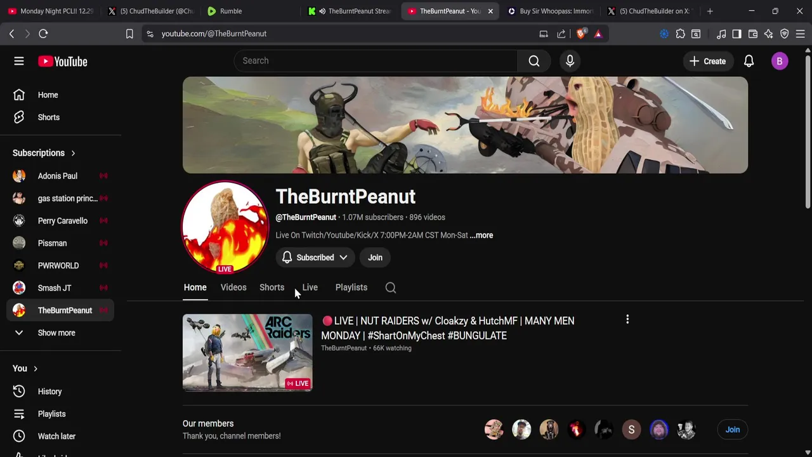Expand Subscriptions section arrow
The image size is (812, 457).
(x=73, y=153)
